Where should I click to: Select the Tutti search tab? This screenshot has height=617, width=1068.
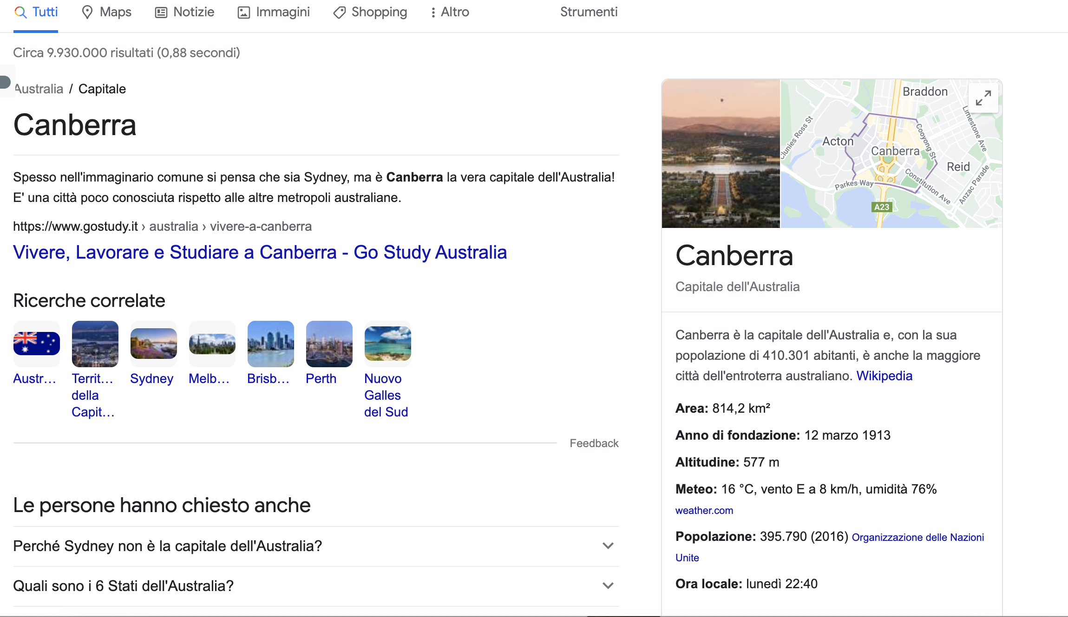click(x=36, y=13)
